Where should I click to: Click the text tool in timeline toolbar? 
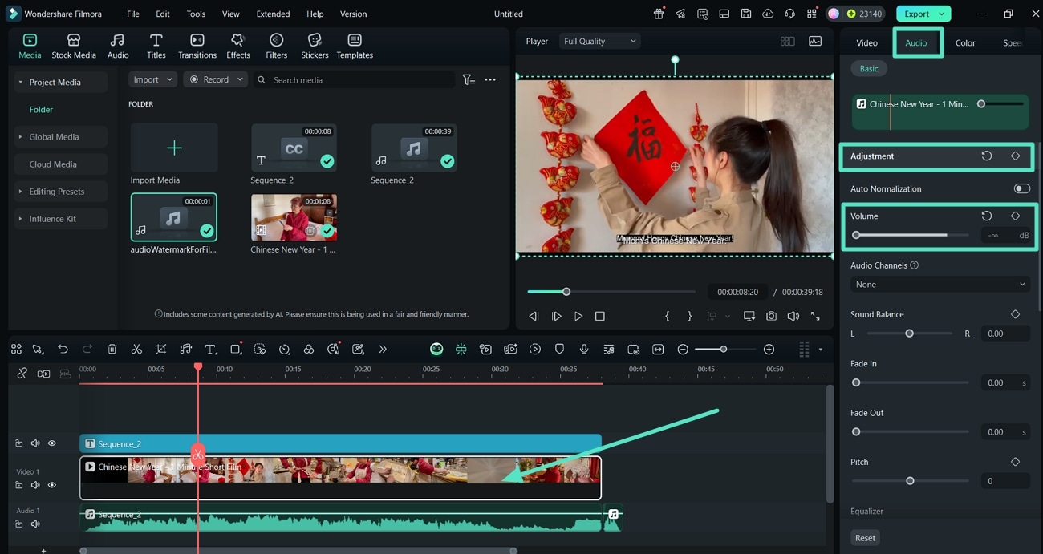click(x=211, y=350)
